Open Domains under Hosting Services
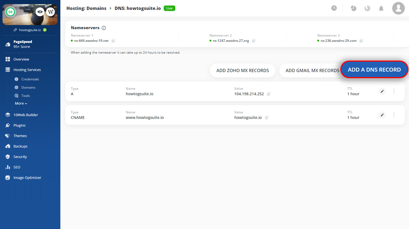Image resolution: width=409 pixels, height=229 pixels. [x=28, y=87]
